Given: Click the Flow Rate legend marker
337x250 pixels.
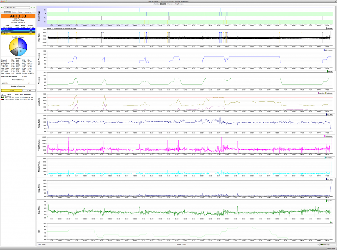Looking at the screenshot, I should pos(327,29).
